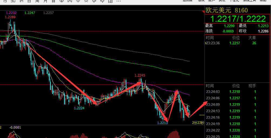Image resolution: width=271 pixels, height=138 pixels.
Task: Select the change value -0.0069
Action: click(228, 31)
